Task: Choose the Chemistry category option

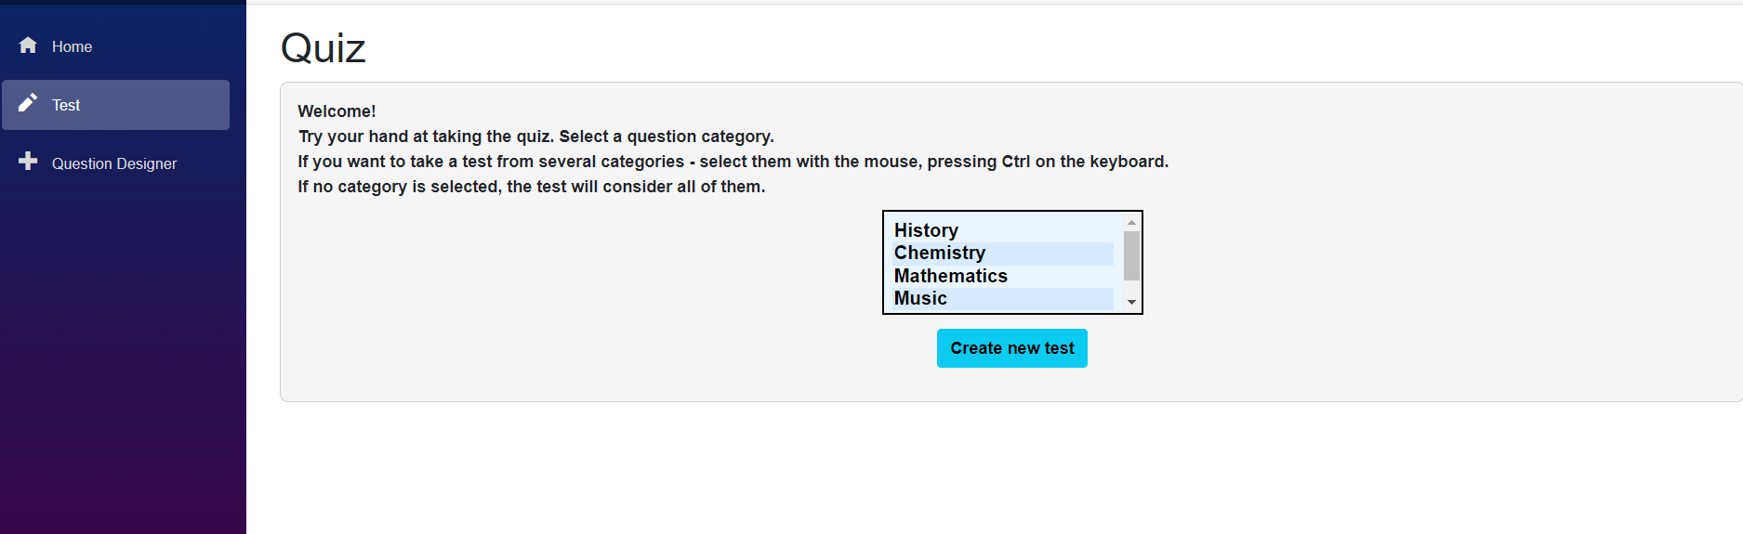Action: 939,253
